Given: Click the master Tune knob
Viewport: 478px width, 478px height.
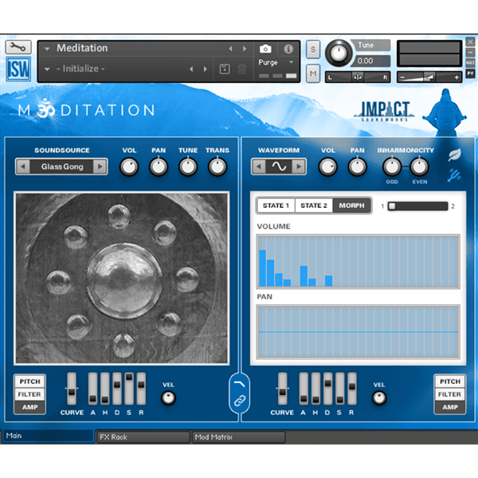Looking at the screenshot, I should coord(339,53).
